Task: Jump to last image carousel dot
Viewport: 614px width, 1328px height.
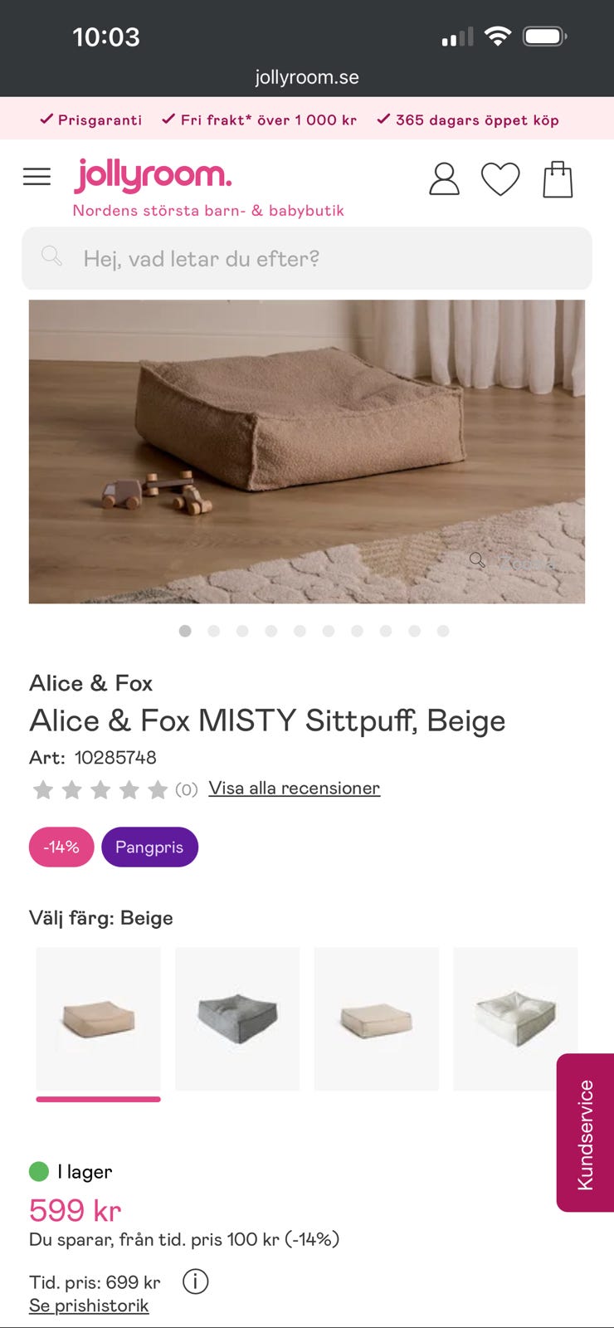Action: pos(443,631)
